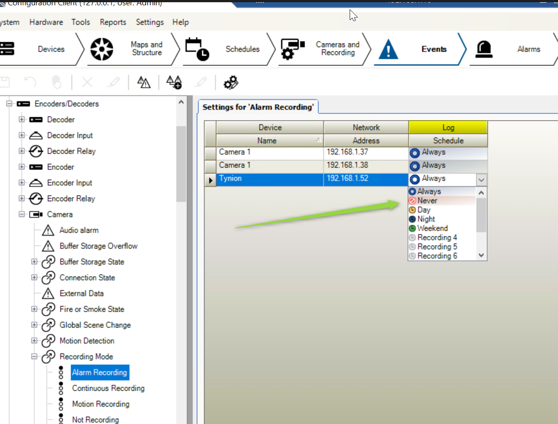Sort by the Name column header
This screenshot has height=424, width=558.
[x=267, y=141]
